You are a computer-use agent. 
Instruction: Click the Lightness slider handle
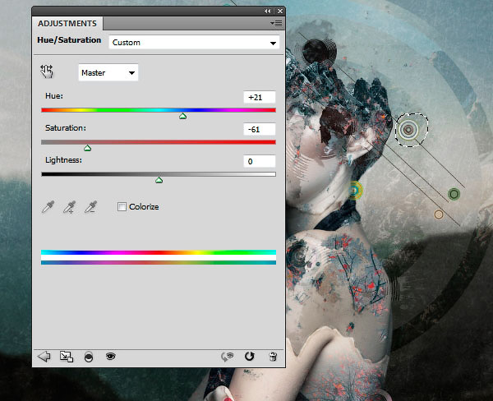coord(159,180)
